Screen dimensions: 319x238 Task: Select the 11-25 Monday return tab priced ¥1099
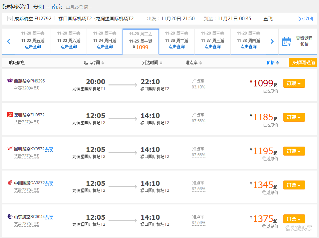[141, 42]
